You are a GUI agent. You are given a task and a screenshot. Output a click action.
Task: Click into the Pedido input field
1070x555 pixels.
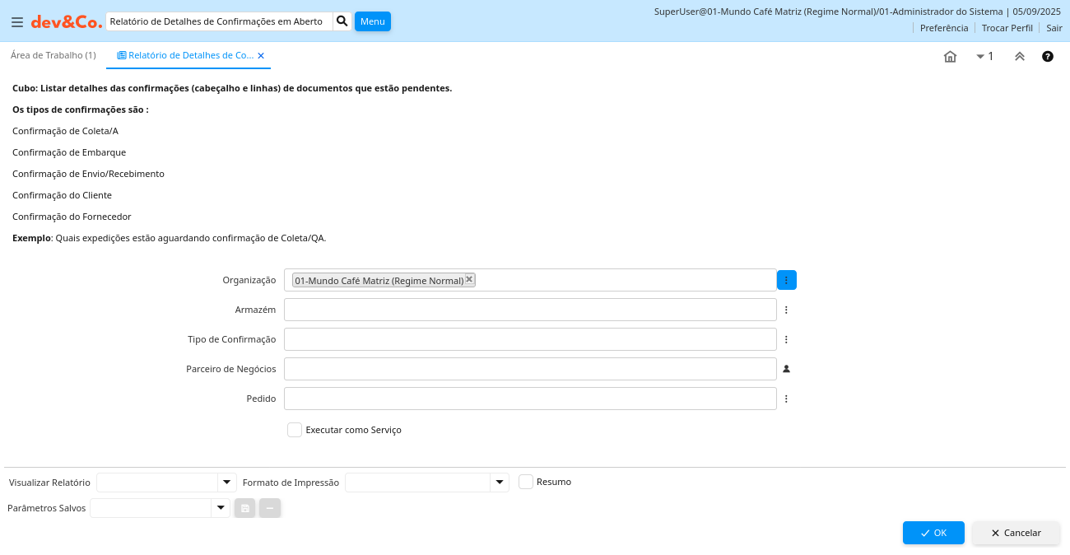(530, 399)
